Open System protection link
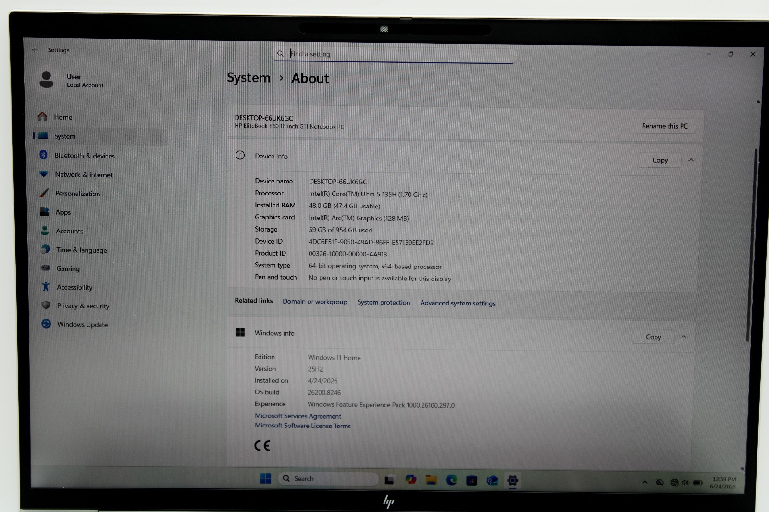Screen dimensions: 769x512 [384, 303]
